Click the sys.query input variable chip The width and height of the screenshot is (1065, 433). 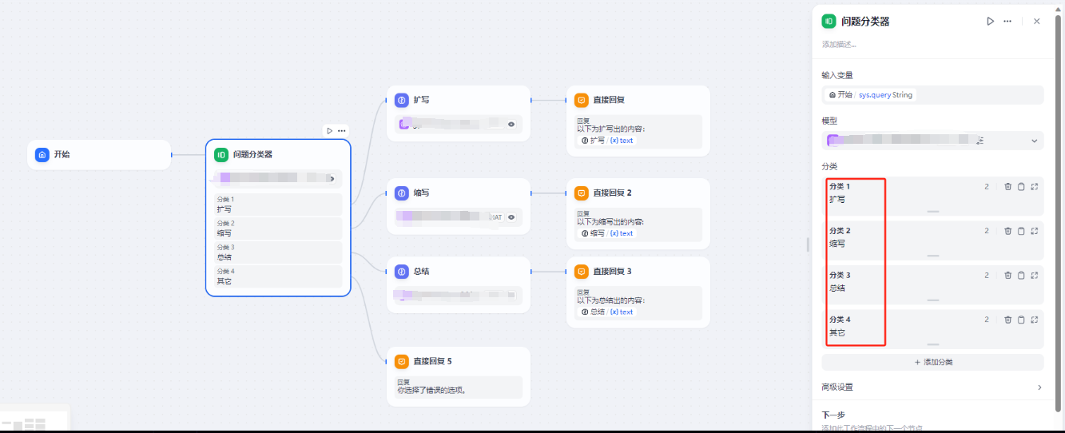tap(885, 95)
